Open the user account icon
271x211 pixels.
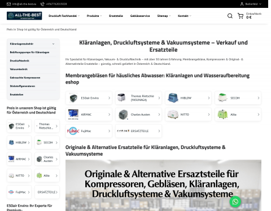point(242,4)
